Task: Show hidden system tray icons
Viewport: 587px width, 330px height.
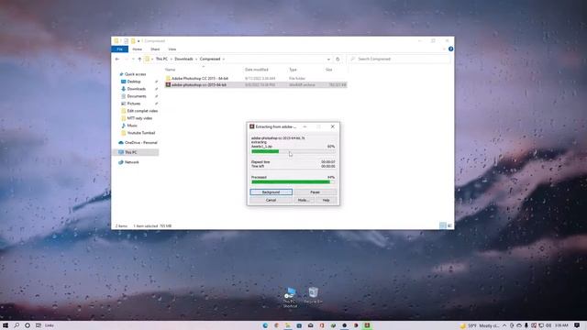Action: pos(504,325)
